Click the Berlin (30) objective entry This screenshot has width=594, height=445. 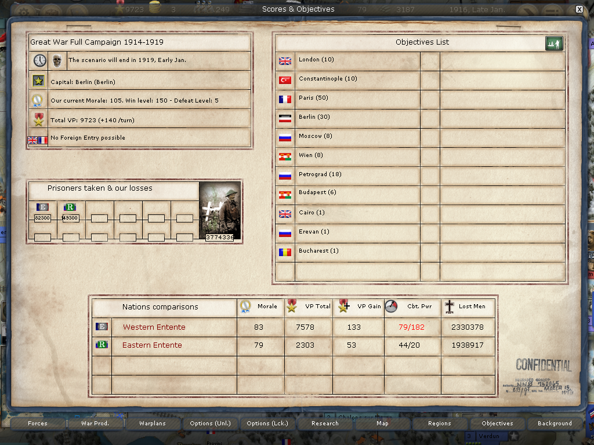[x=314, y=117]
